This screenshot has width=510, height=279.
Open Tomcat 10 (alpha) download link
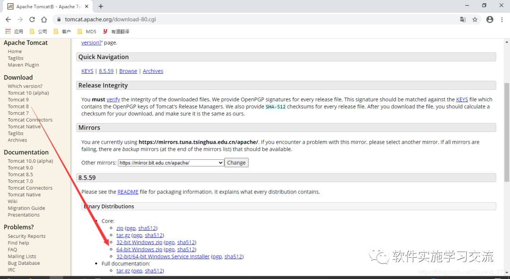pyautogui.click(x=28, y=93)
